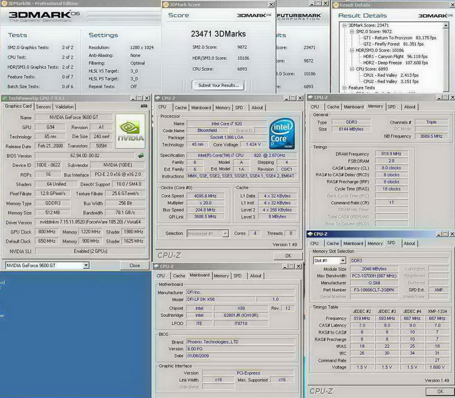This screenshot has height=398, width=455.
Task: Click Bandwidth value 78.1 GB/s
Action: tap(125, 212)
